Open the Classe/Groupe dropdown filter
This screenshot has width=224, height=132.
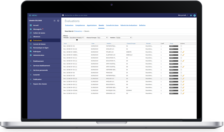click(x=102, y=37)
